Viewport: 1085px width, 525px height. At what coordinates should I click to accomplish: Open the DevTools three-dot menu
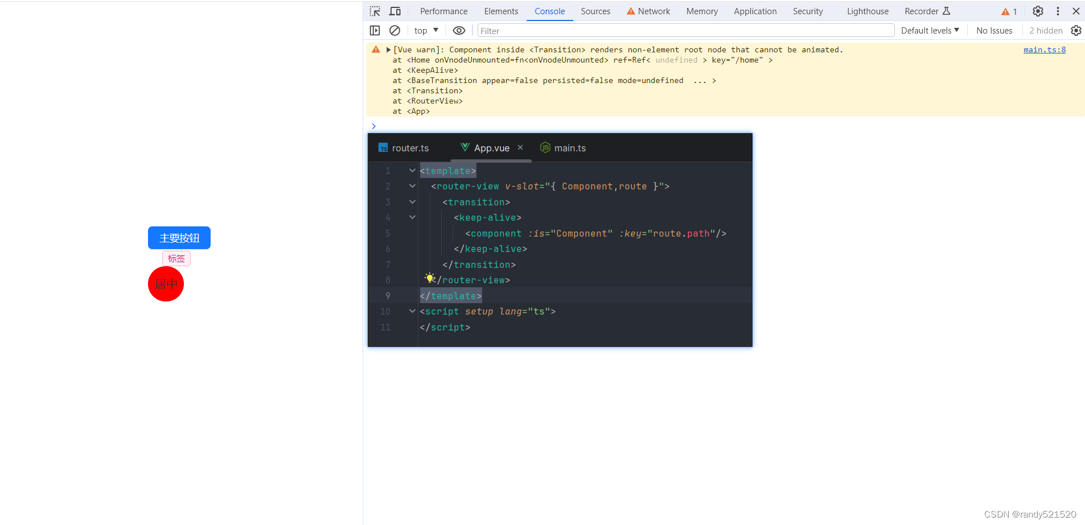tap(1058, 11)
